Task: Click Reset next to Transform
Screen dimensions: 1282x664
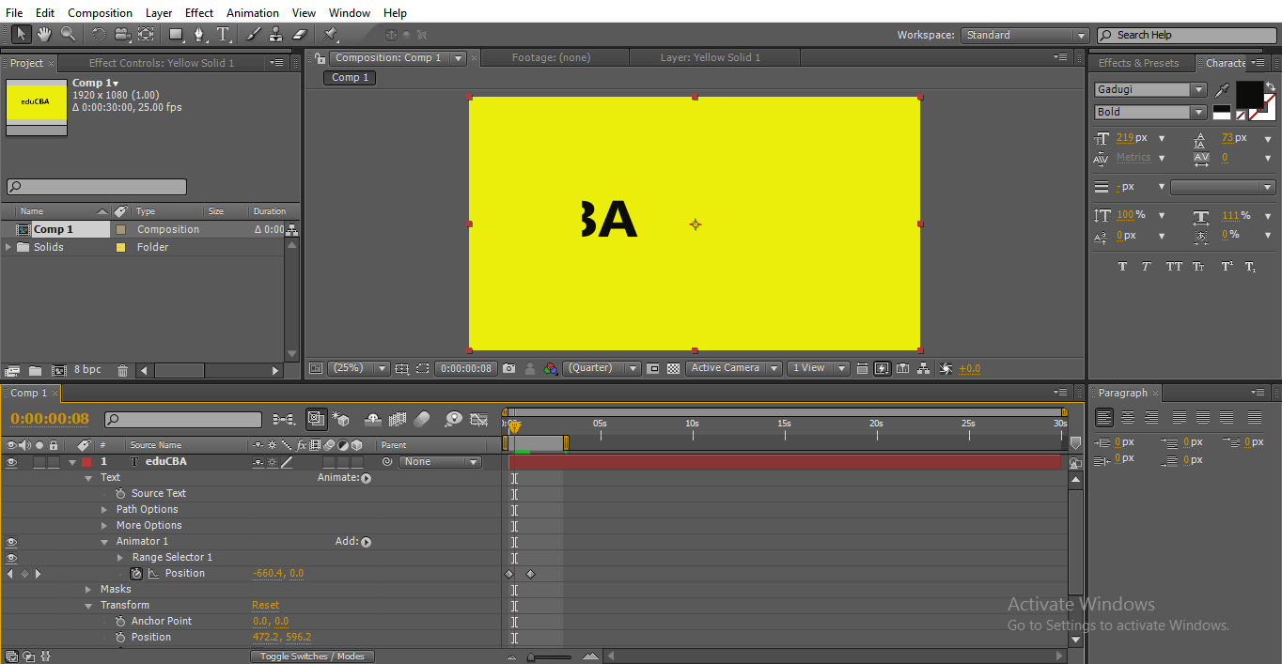Action: [266, 606]
